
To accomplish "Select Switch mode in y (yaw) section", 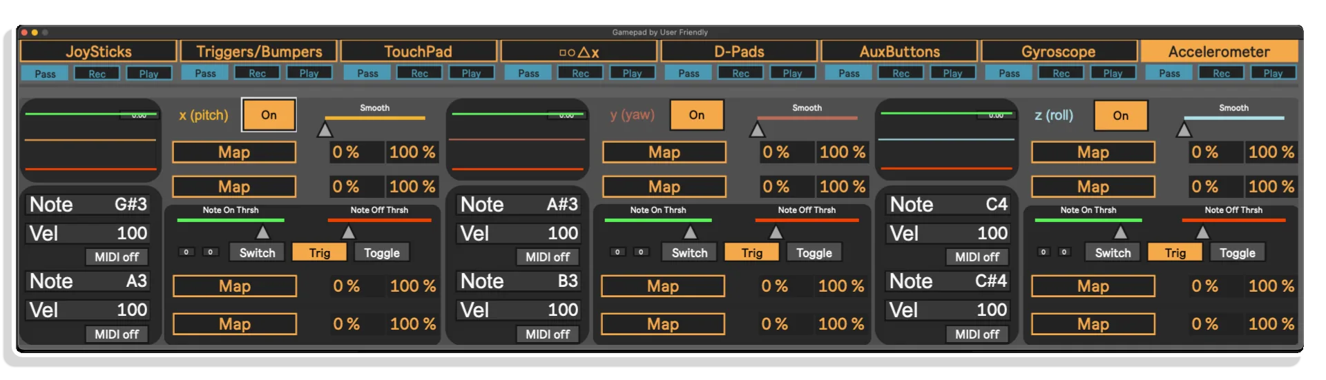I will click(x=689, y=253).
